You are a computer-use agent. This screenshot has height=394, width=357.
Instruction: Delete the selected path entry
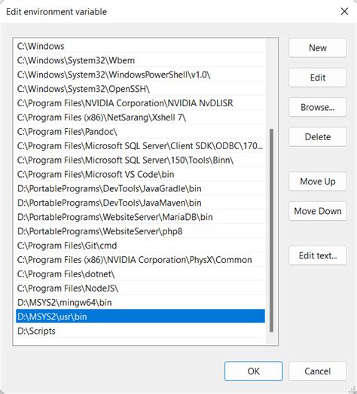tap(318, 136)
